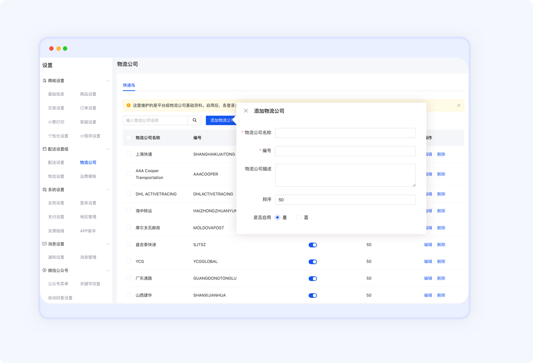Click the 微信公众号 chat icon in sidebar
The width and height of the screenshot is (533, 363).
click(45, 270)
